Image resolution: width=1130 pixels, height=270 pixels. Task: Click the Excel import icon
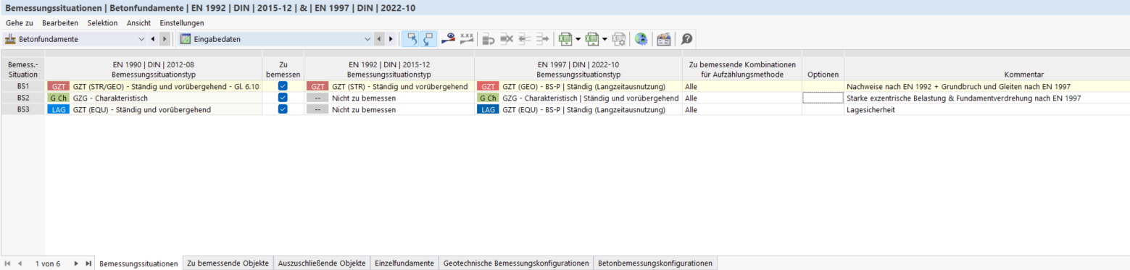click(591, 39)
